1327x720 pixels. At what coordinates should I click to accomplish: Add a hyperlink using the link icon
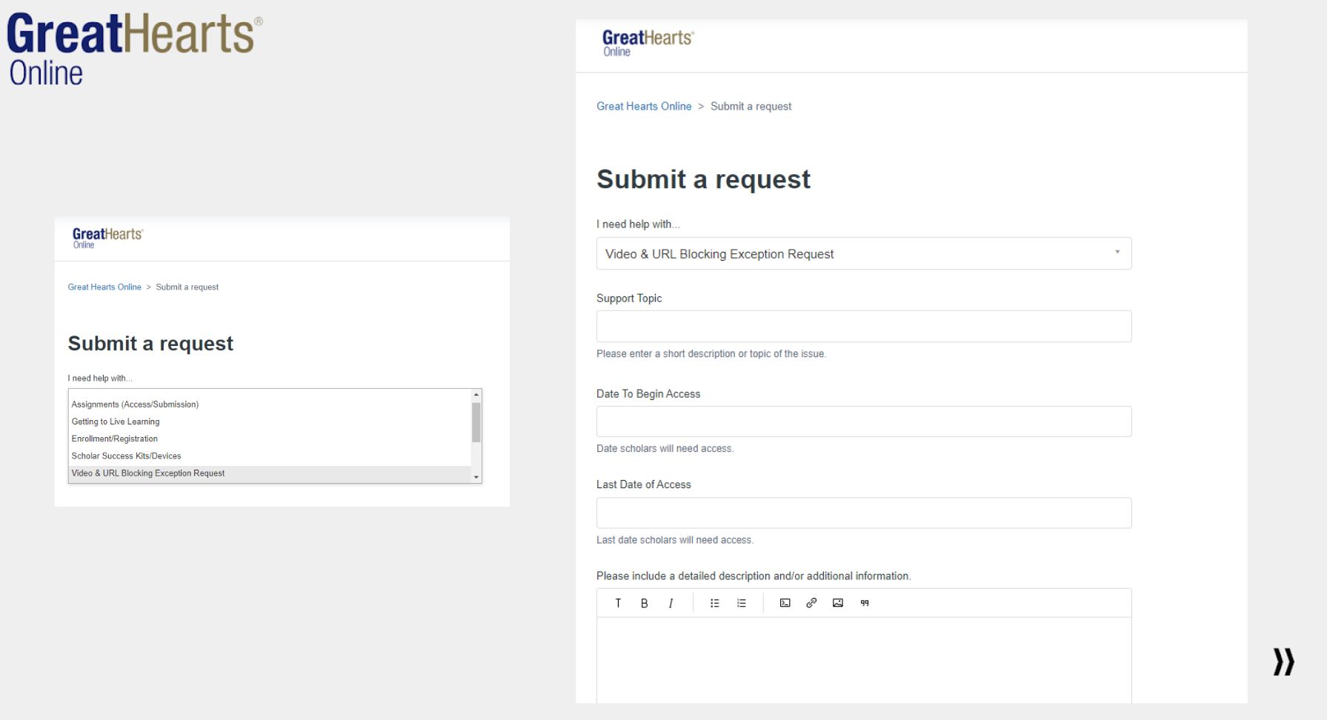[811, 603]
